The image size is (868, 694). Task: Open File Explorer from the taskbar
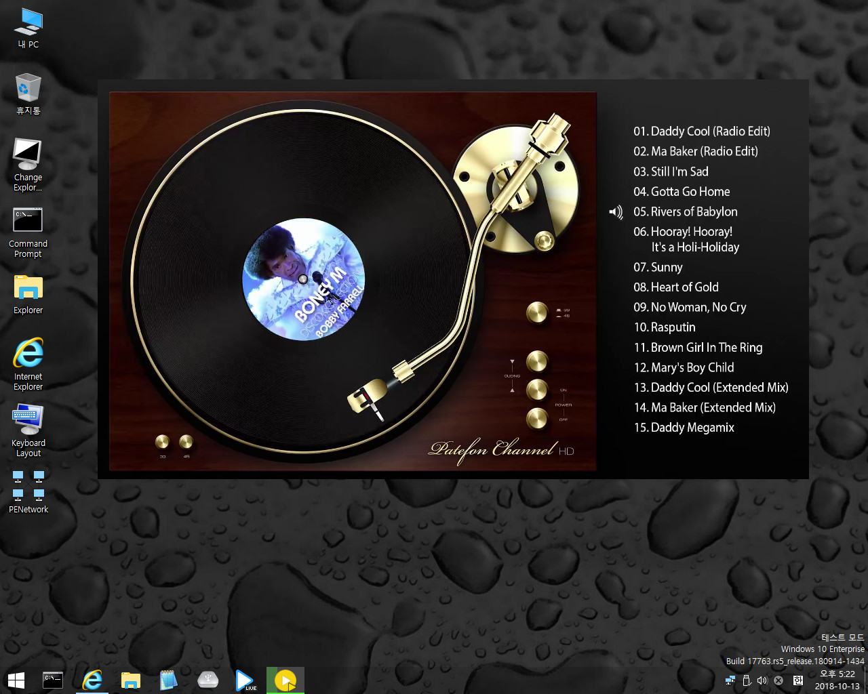(x=130, y=680)
